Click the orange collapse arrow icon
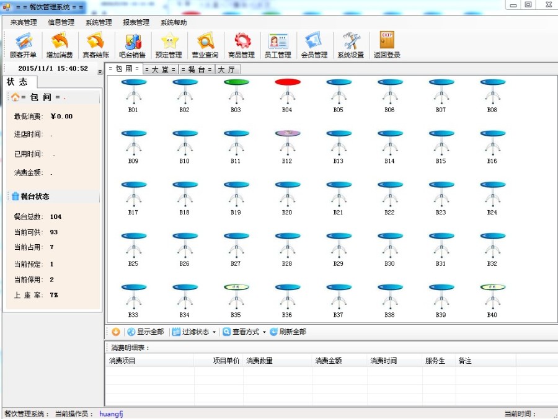The height and width of the screenshot is (419, 558). pos(115,332)
